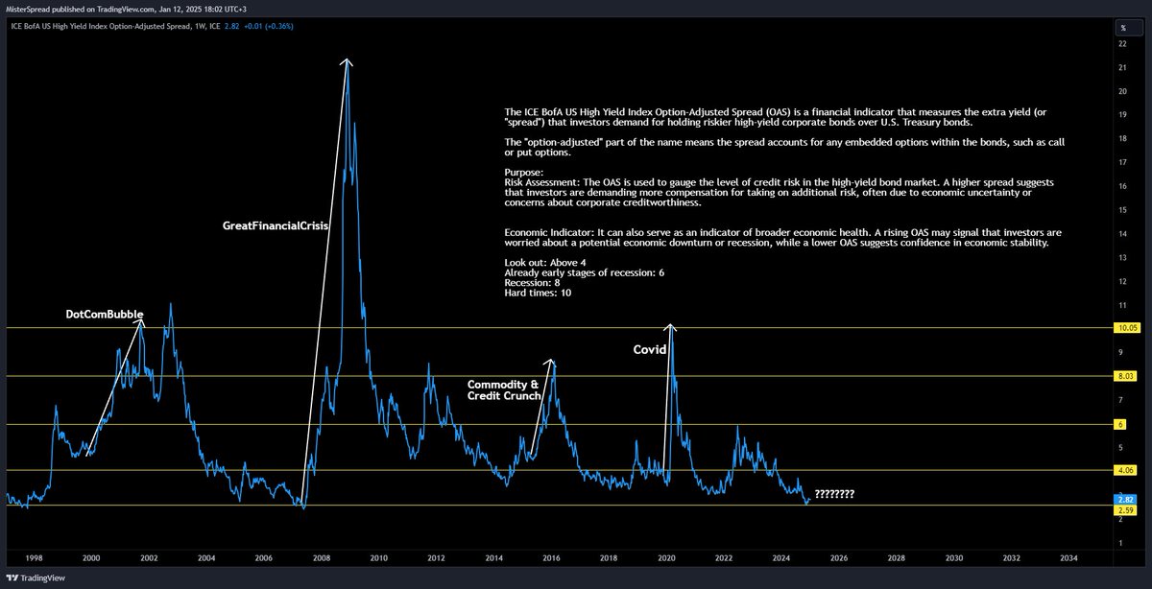Click the 2022 label on time axis
This screenshot has height=589, width=1152.
[x=724, y=556]
